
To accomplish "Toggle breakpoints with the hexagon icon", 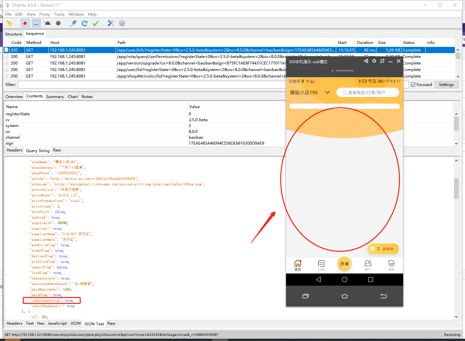I will coord(58,23).
